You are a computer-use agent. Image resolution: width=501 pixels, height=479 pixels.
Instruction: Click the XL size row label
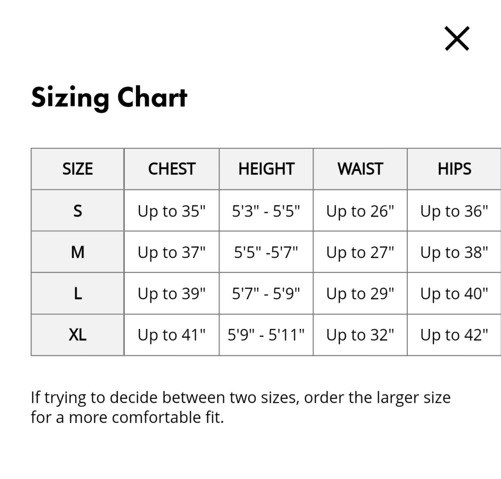tap(78, 335)
